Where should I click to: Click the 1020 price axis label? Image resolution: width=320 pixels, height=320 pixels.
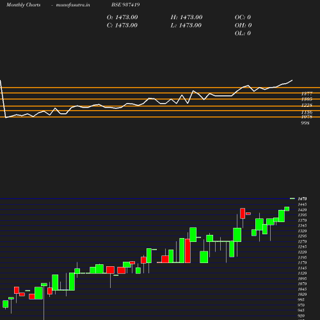point(302,294)
